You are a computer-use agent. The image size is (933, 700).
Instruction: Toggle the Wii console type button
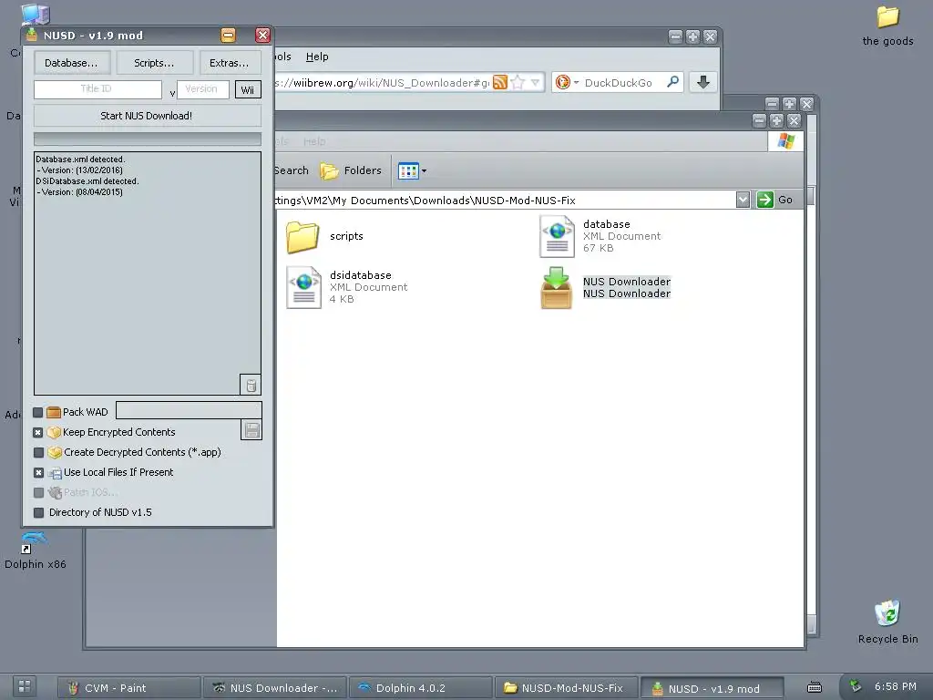pyautogui.click(x=248, y=89)
